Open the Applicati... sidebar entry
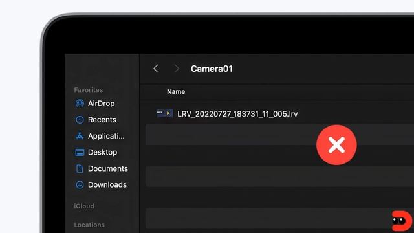This screenshot has height=233, width=414. coord(106,136)
